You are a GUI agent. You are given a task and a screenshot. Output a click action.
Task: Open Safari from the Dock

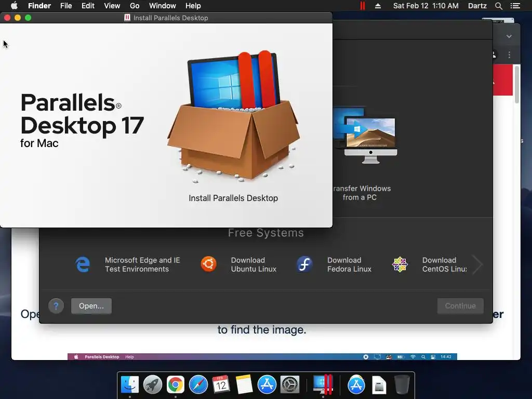click(x=198, y=384)
